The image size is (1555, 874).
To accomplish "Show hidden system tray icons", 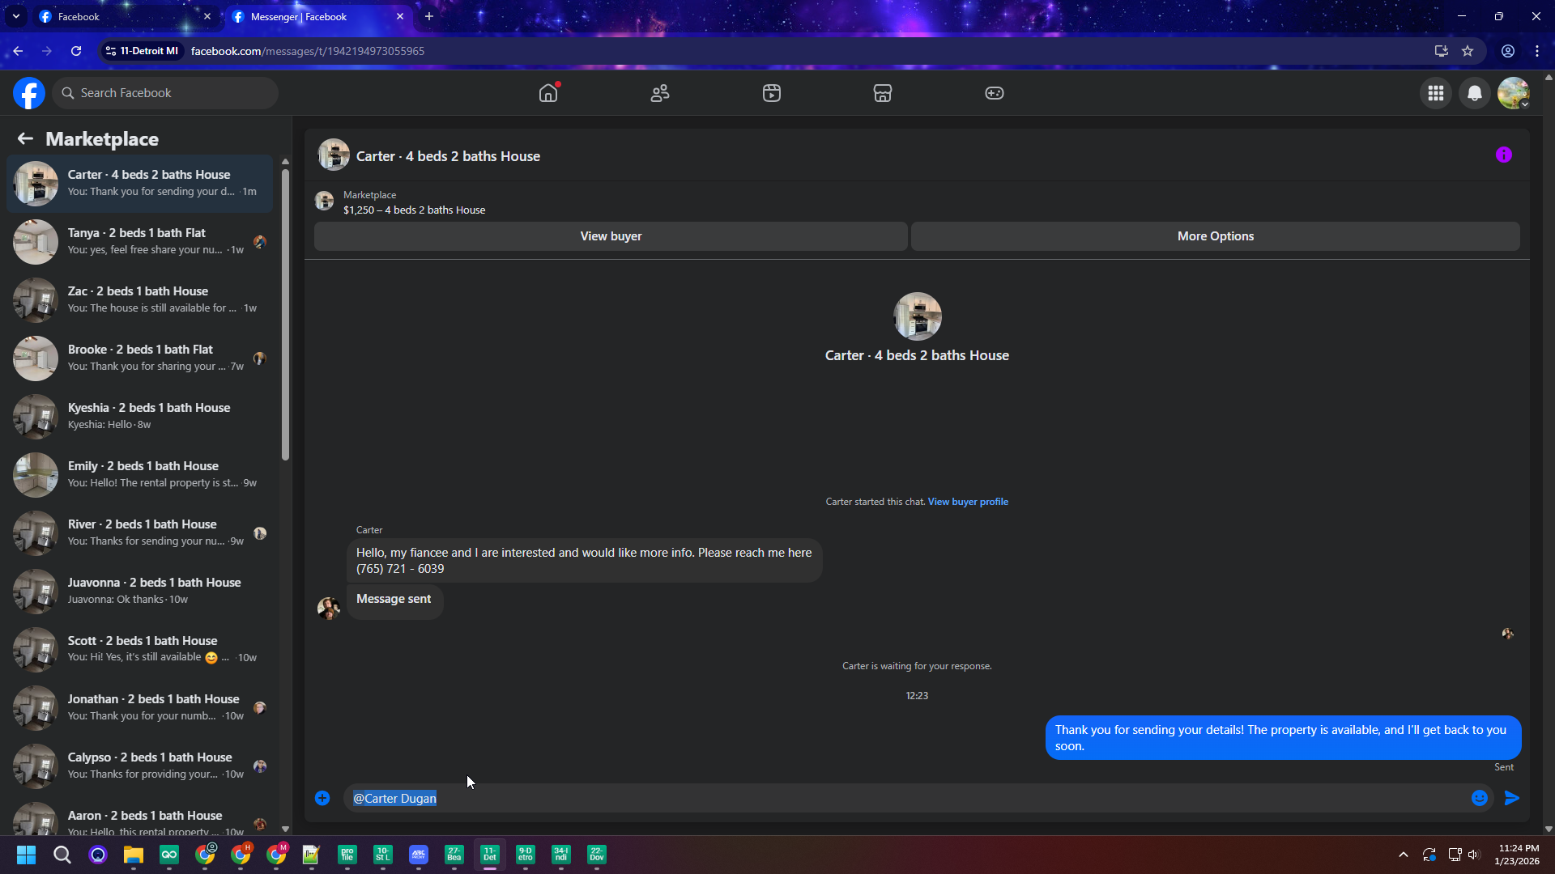I will pos(1403,855).
